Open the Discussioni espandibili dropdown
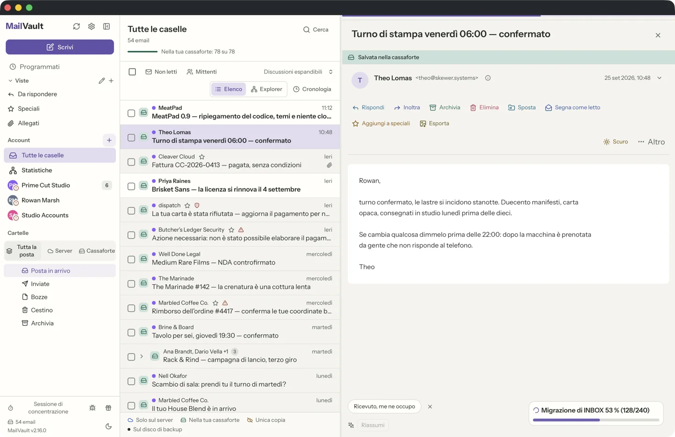675x437 pixels. [298, 72]
